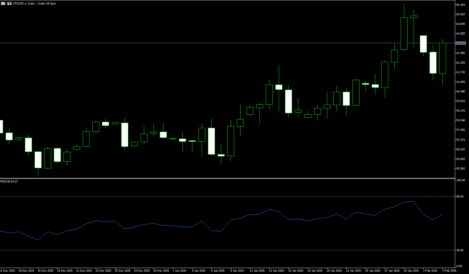Click the 100.00 RSI scale label
The width and height of the screenshot is (469, 274).
tap(461, 180)
